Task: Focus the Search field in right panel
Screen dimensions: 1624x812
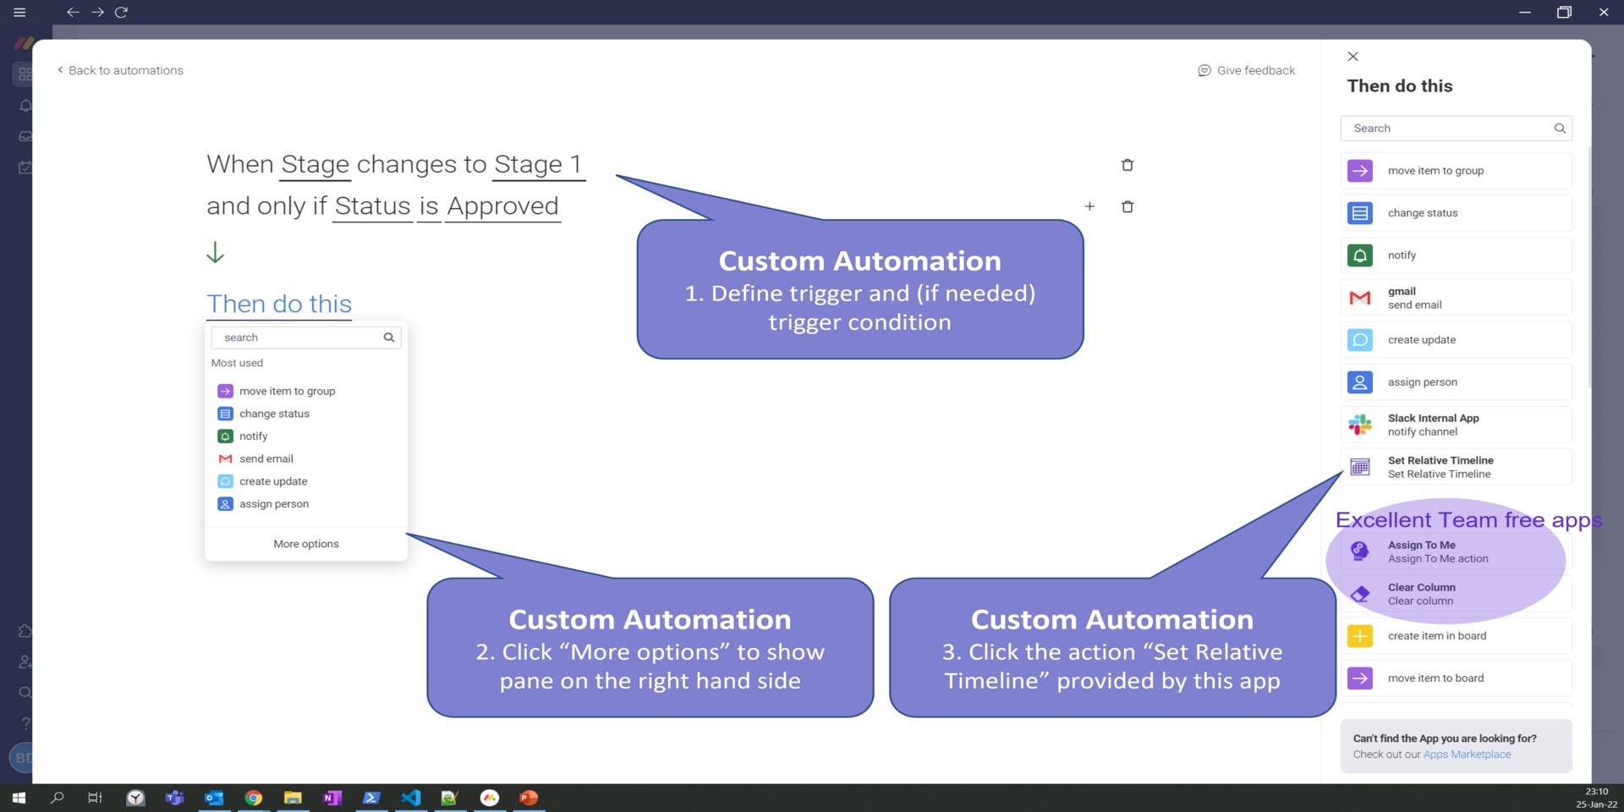Action: coord(1456,129)
